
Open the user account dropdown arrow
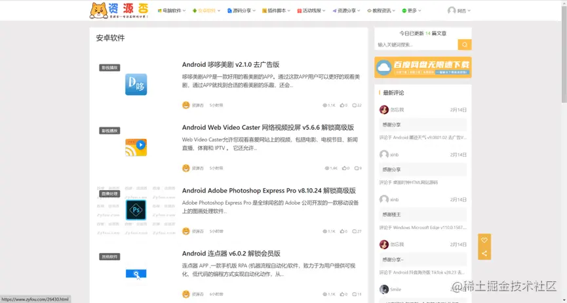tap(469, 11)
